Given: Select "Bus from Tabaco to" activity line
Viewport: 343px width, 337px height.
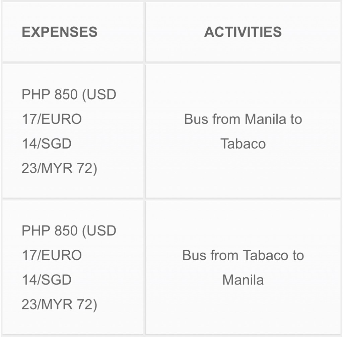Looking at the screenshot, I should [x=243, y=255].
